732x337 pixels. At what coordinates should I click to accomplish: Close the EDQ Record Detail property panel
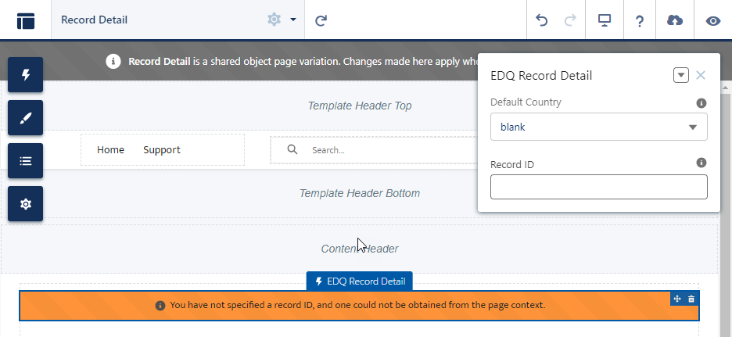pos(700,75)
